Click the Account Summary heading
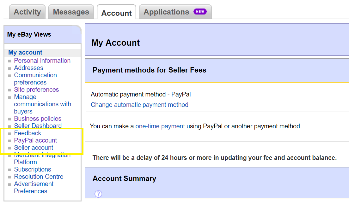This screenshot has height=204, width=349. pos(125,178)
